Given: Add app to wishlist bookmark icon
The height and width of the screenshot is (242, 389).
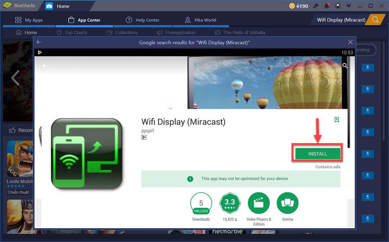Looking at the screenshot, I should (337, 119).
